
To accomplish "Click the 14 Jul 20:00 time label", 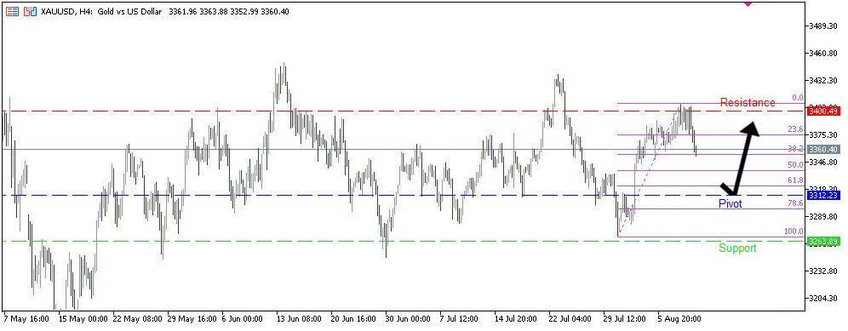I will (515, 320).
